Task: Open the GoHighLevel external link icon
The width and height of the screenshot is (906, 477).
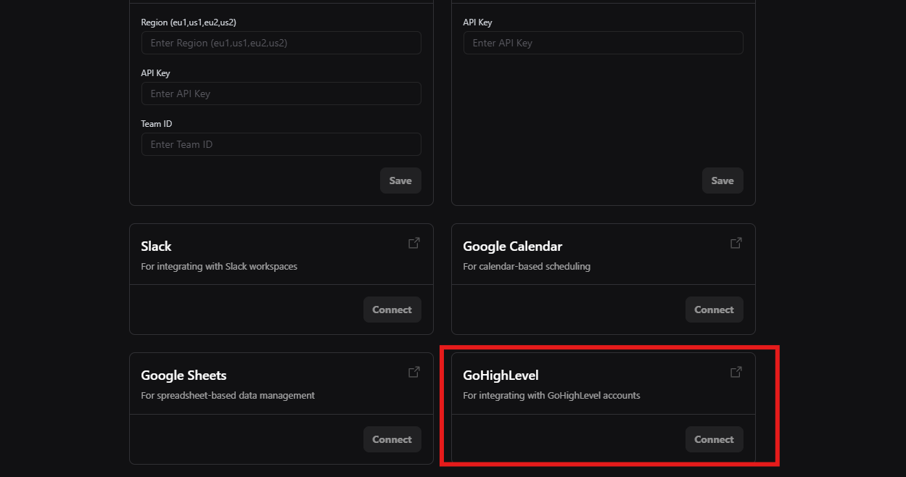Action: tap(736, 373)
